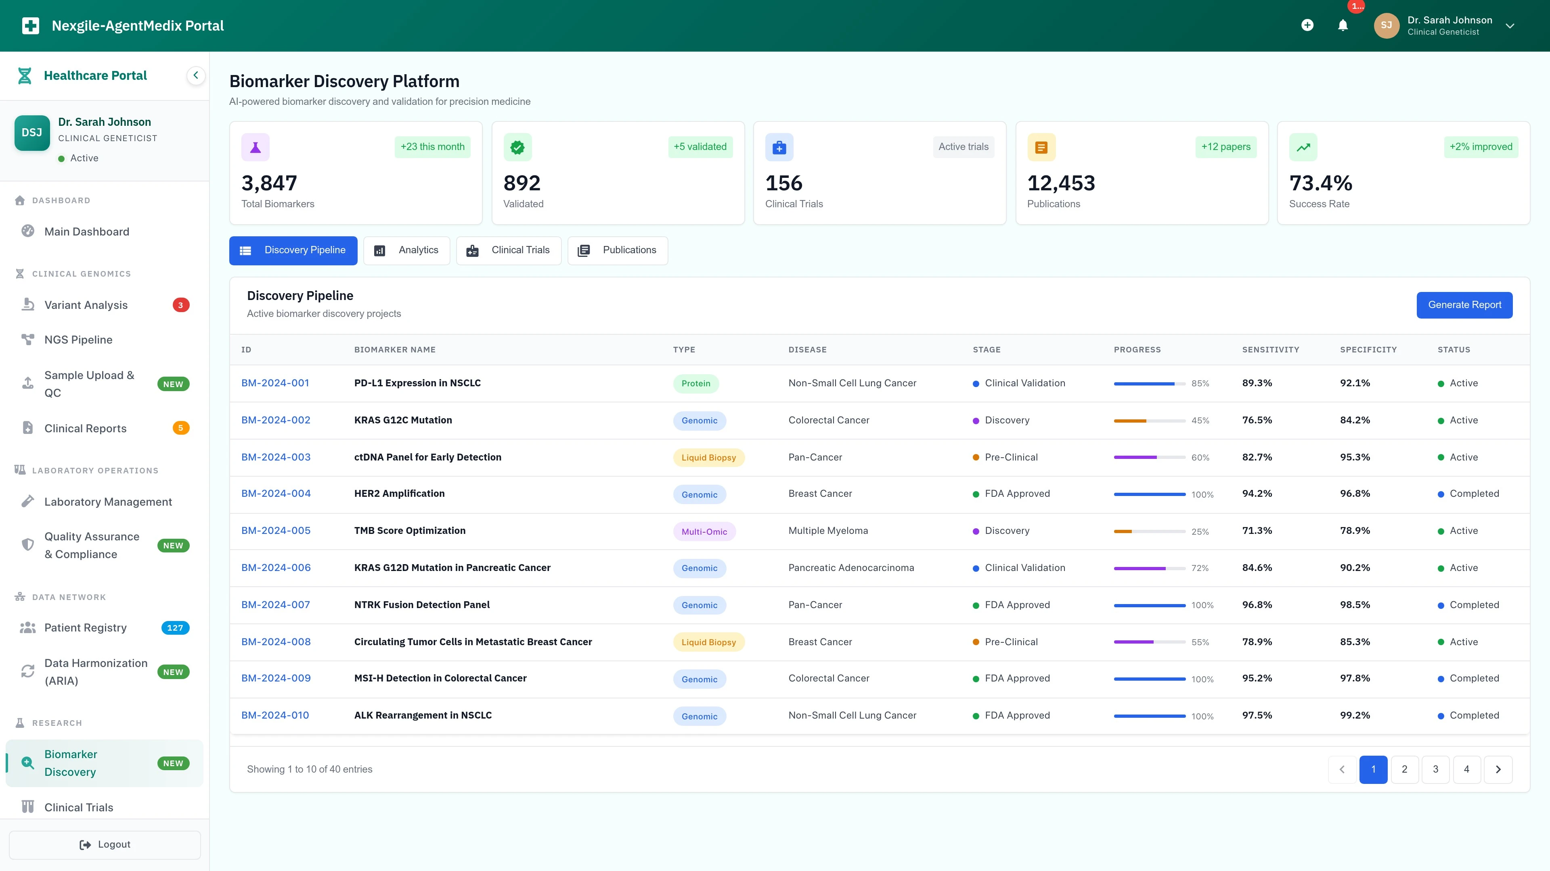Click the plus icon in top header
The width and height of the screenshot is (1550, 871).
[x=1307, y=25]
